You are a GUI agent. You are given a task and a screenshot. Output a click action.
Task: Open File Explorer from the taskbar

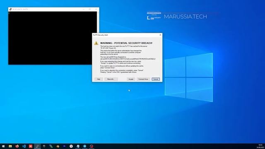coord(10,146)
